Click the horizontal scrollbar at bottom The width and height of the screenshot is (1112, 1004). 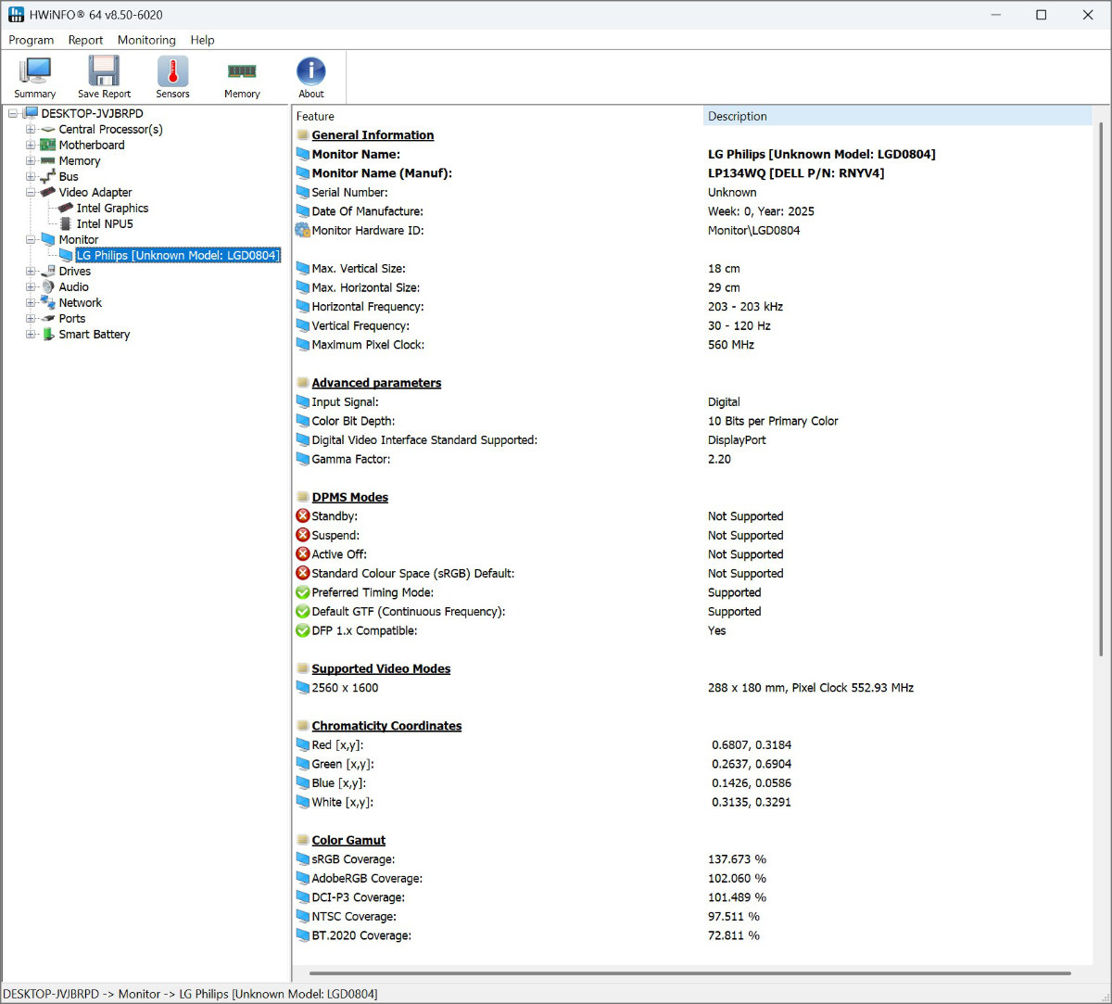690,973
